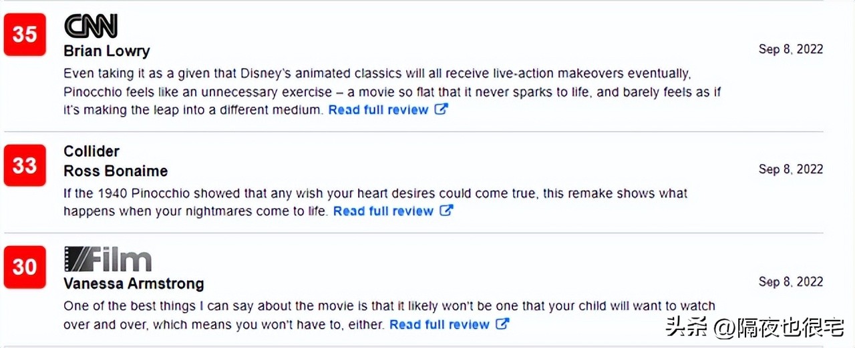Open Ross Bonaime's full review link
The height and width of the screenshot is (348, 855).
click(383, 211)
